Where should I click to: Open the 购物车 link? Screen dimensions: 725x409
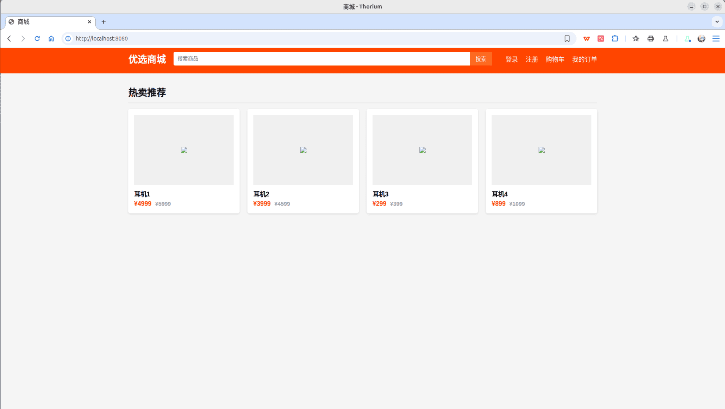click(x=555, y=59)
